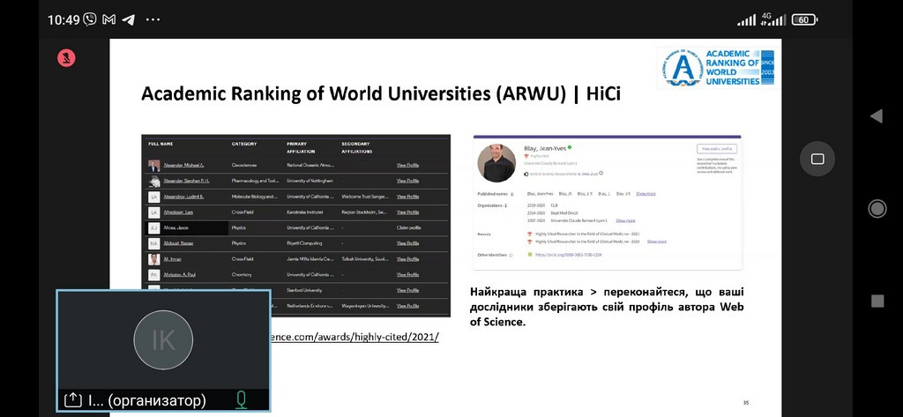The height and width of the screenshot is (417, 903).
Task: Click the View public profile button
Action: pos(716,149)
